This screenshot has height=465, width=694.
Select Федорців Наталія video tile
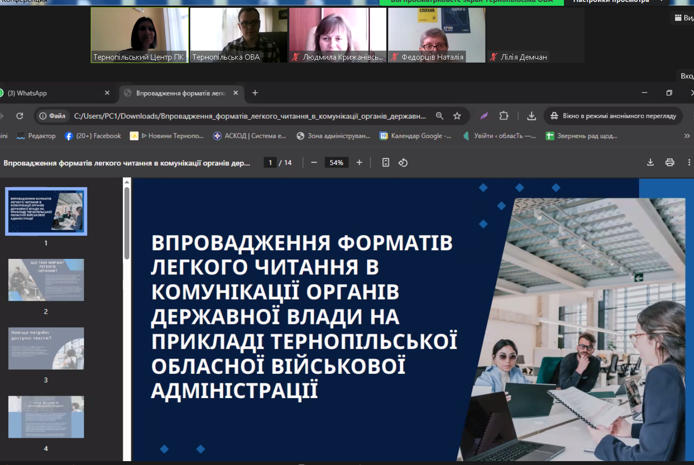pyautogui.click(x=437, y=35)
